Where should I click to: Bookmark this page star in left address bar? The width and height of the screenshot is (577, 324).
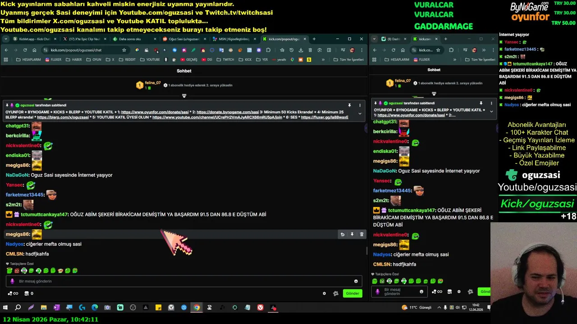[x=124, y=50]
